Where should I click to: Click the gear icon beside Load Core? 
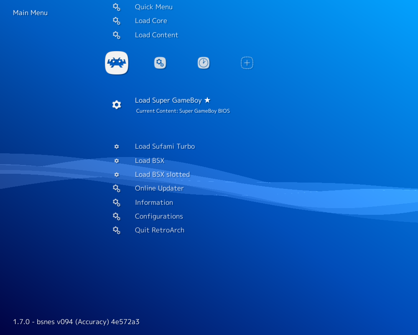[x=117, y=21]
